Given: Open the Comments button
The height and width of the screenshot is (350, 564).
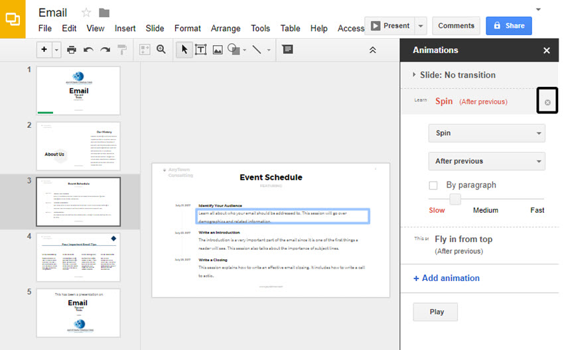Looking at the screenshot, I should coord(456,26).
